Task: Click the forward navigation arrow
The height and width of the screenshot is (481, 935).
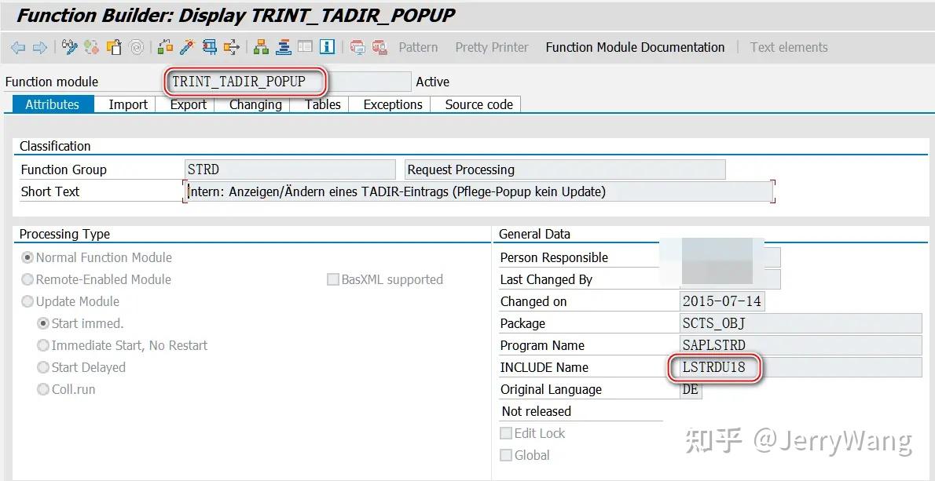Action: (x=41, y=47)
